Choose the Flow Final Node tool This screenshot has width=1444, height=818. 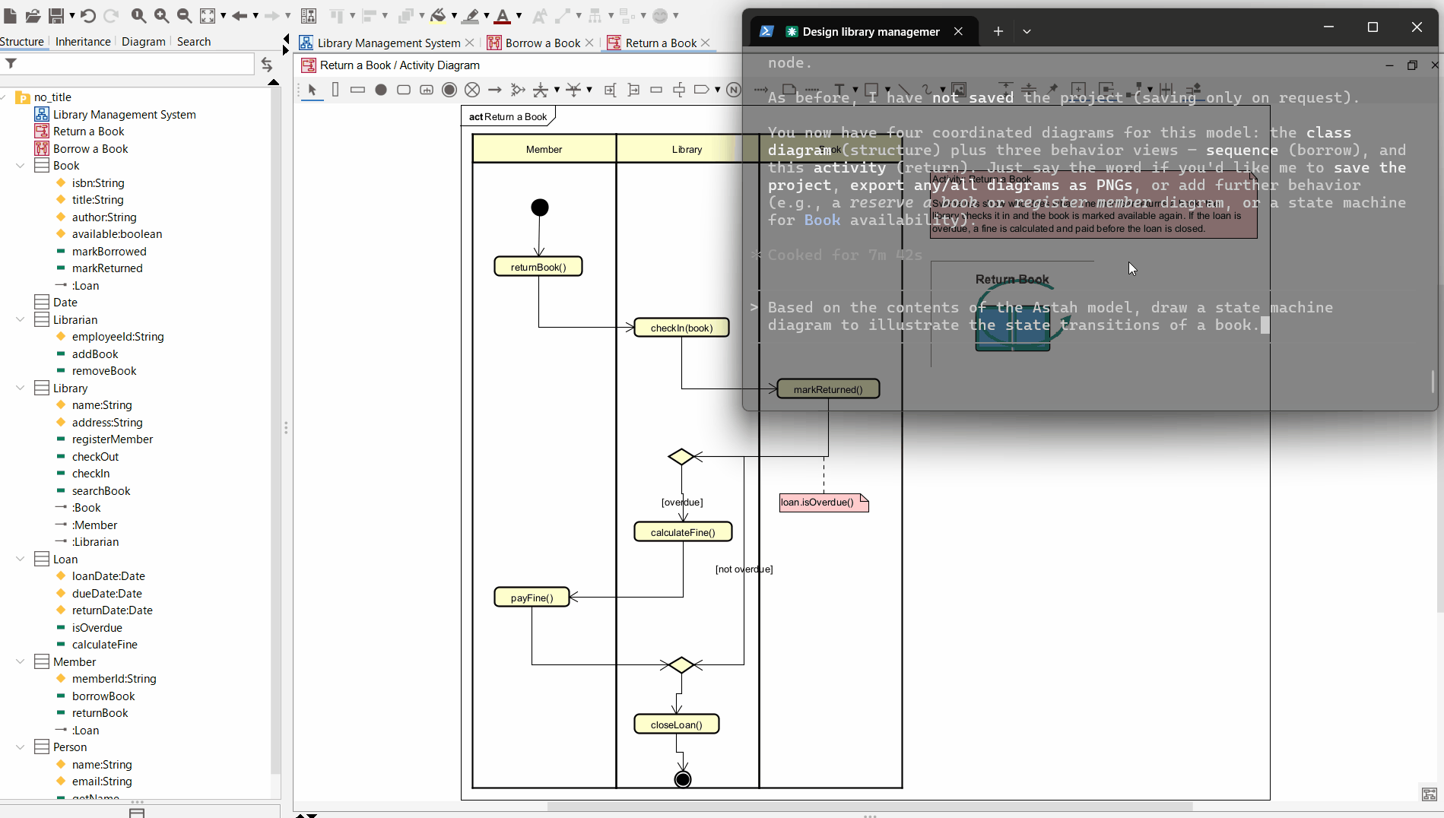click(x=472, y=90)
